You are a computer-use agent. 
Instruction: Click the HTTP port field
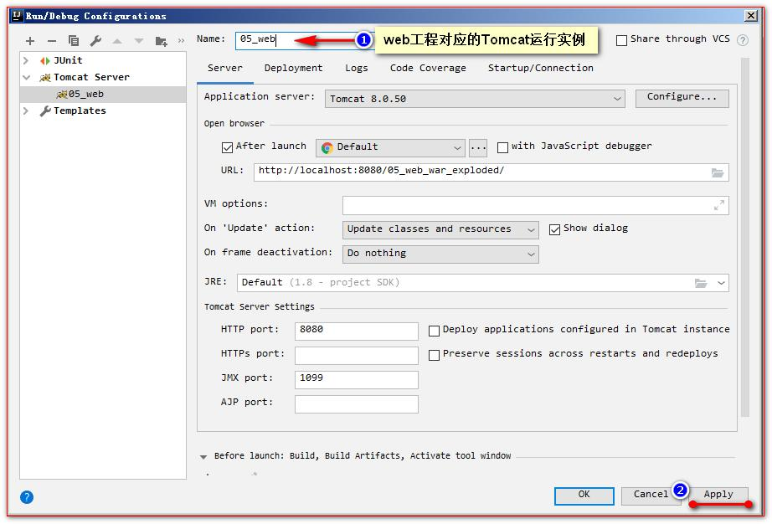coord(357,331)
